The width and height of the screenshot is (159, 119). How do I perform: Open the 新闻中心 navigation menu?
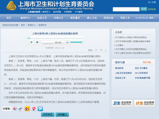click(x=25, y=18)
